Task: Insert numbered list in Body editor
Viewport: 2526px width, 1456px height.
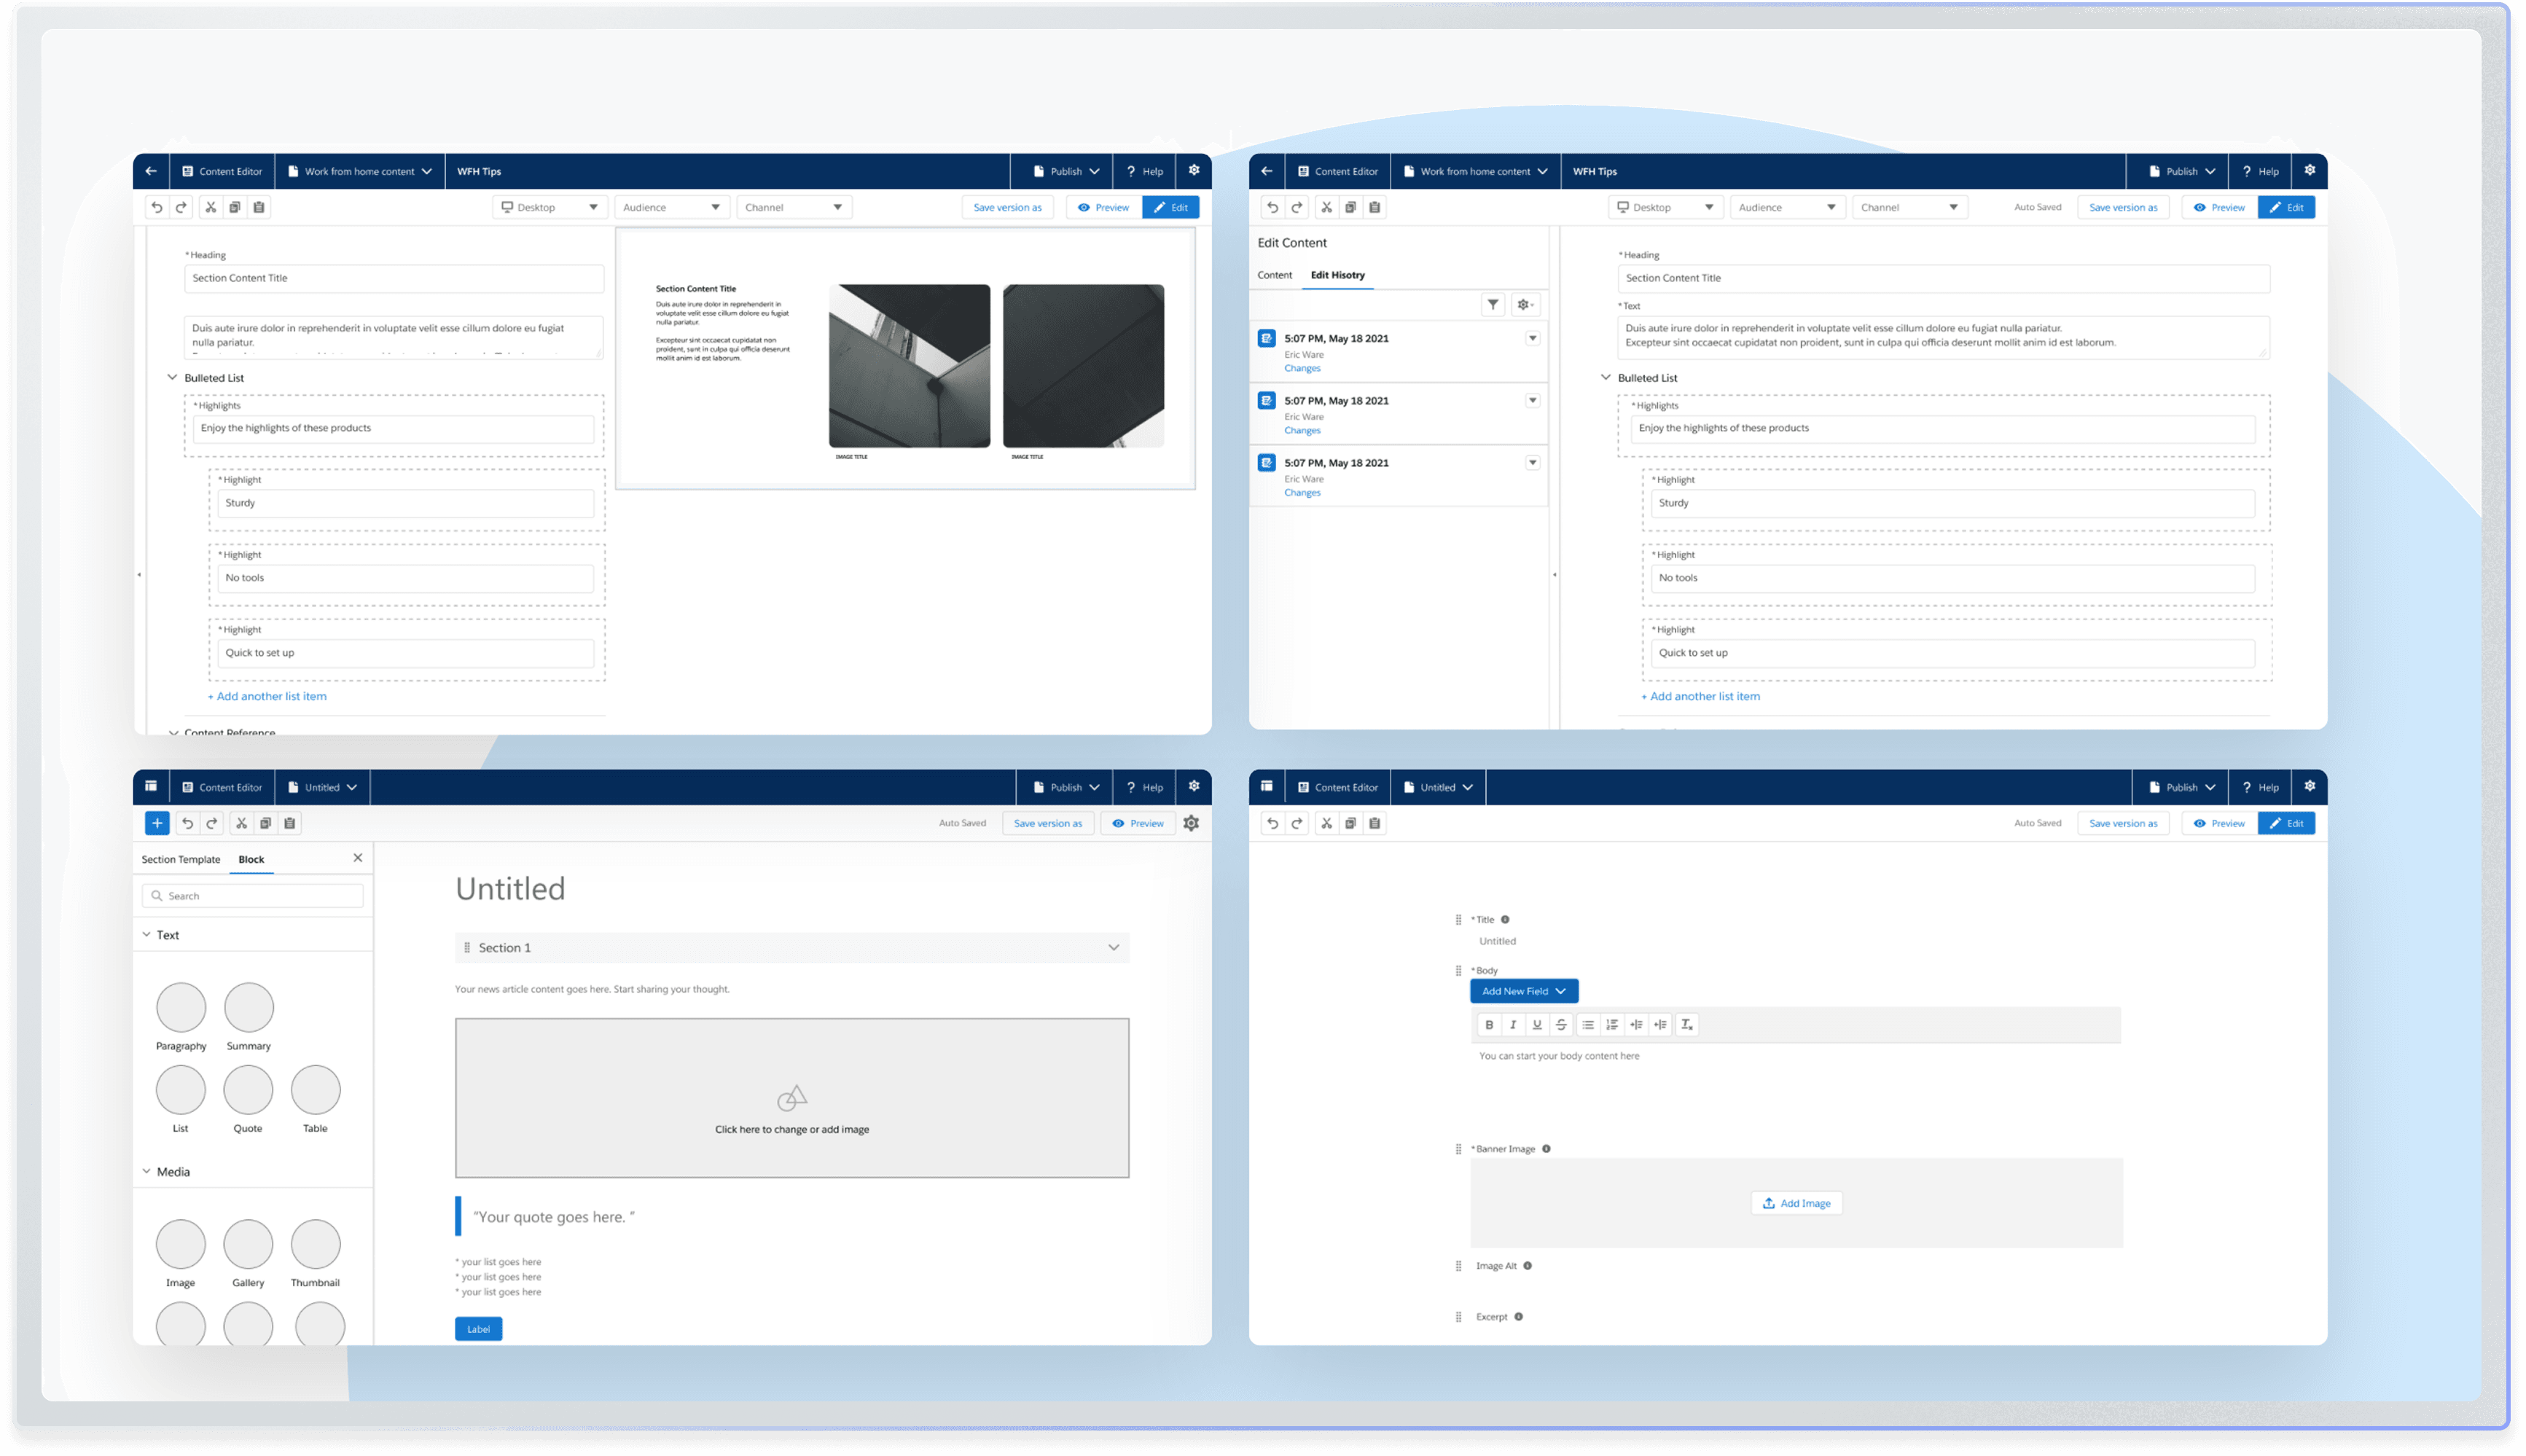Action: point(1612,1024)
